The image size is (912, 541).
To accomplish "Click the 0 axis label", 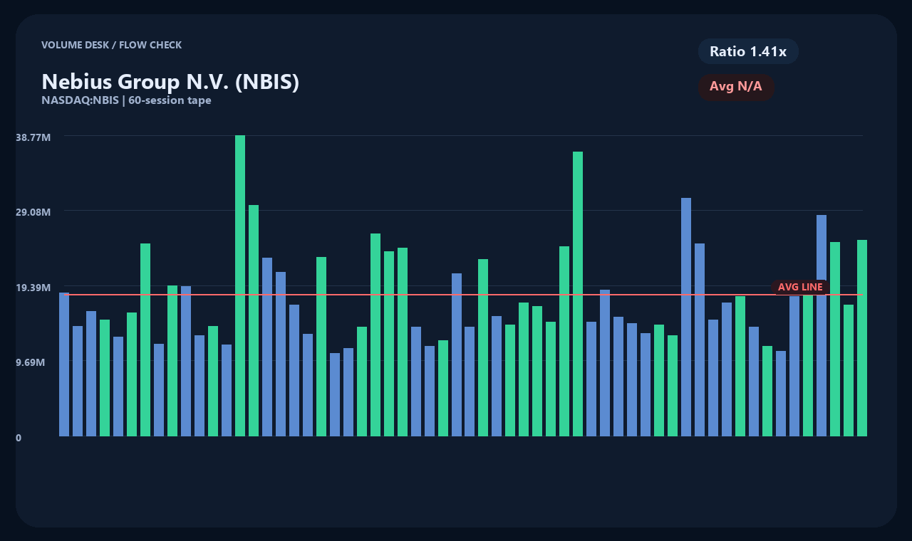I will pos(19,438).
